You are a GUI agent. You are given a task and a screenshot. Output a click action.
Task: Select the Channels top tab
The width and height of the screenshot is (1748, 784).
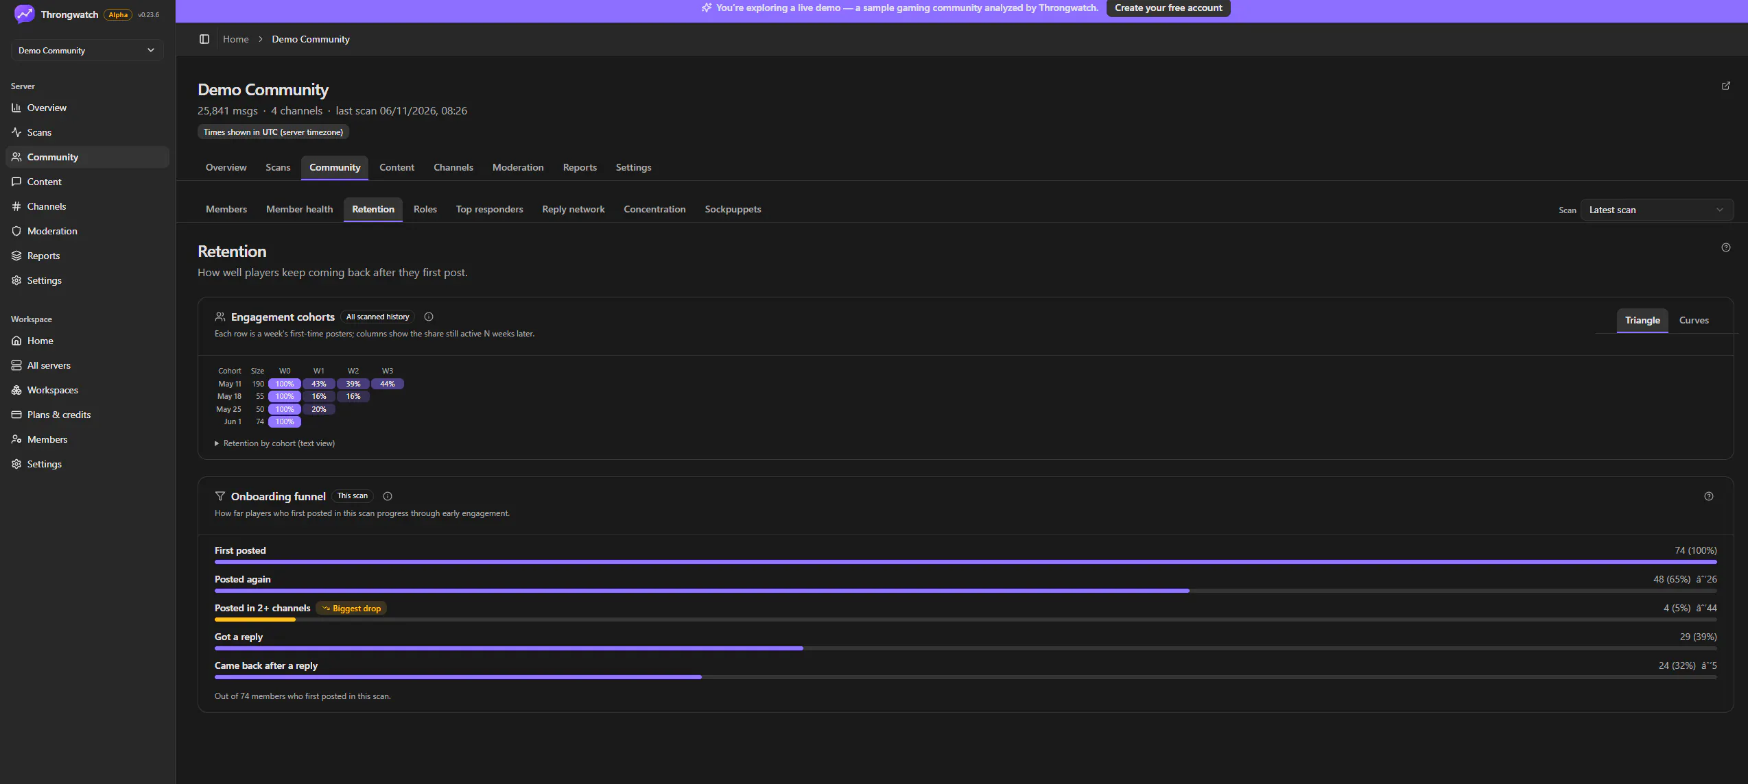point(453,167)
